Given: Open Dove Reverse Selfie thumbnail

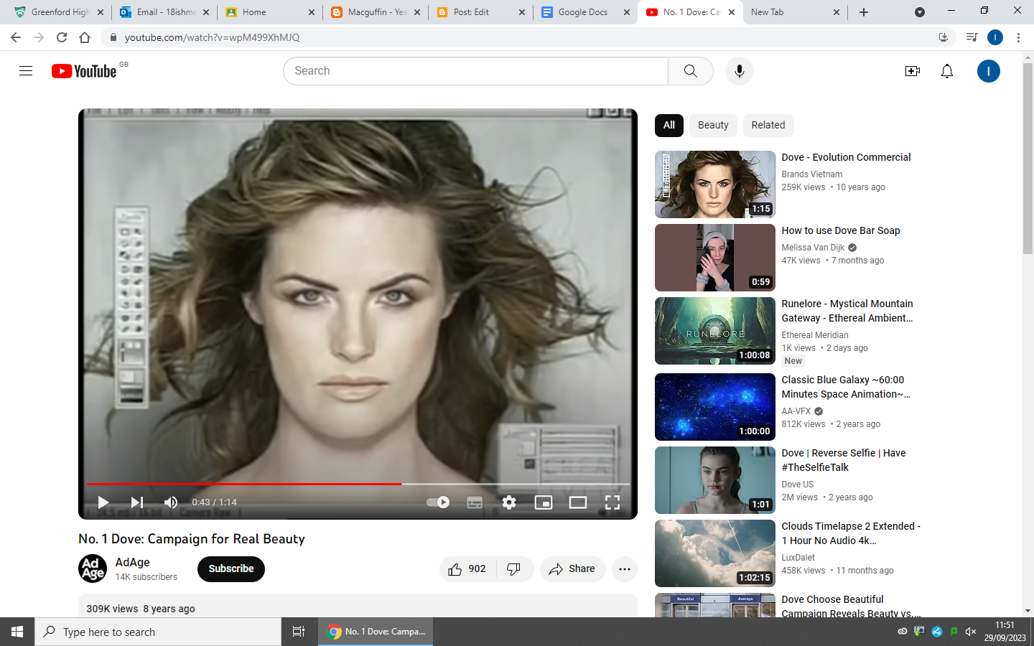Looking at the screenshot, I should [715, 480].
